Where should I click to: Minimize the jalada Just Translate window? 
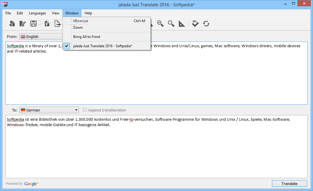[285, 4]
